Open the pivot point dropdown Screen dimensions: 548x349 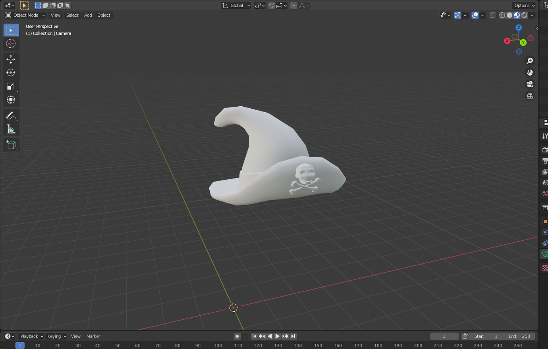(x=260, y=5)
